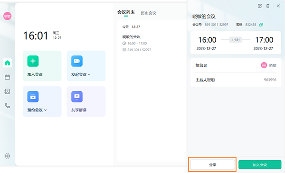Open the contacts icon in sidebar
This screenshot has height=173, width=285.
[8, 91]
